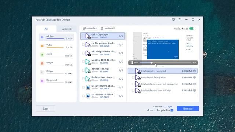Tick checkbox for E:\Work\factory reset dell.mp4
Screen dimensions: 235x132
[x=133, y=91]
